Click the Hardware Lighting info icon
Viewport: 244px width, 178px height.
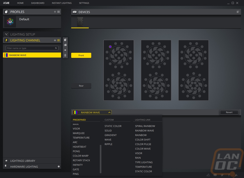[59, 167]
